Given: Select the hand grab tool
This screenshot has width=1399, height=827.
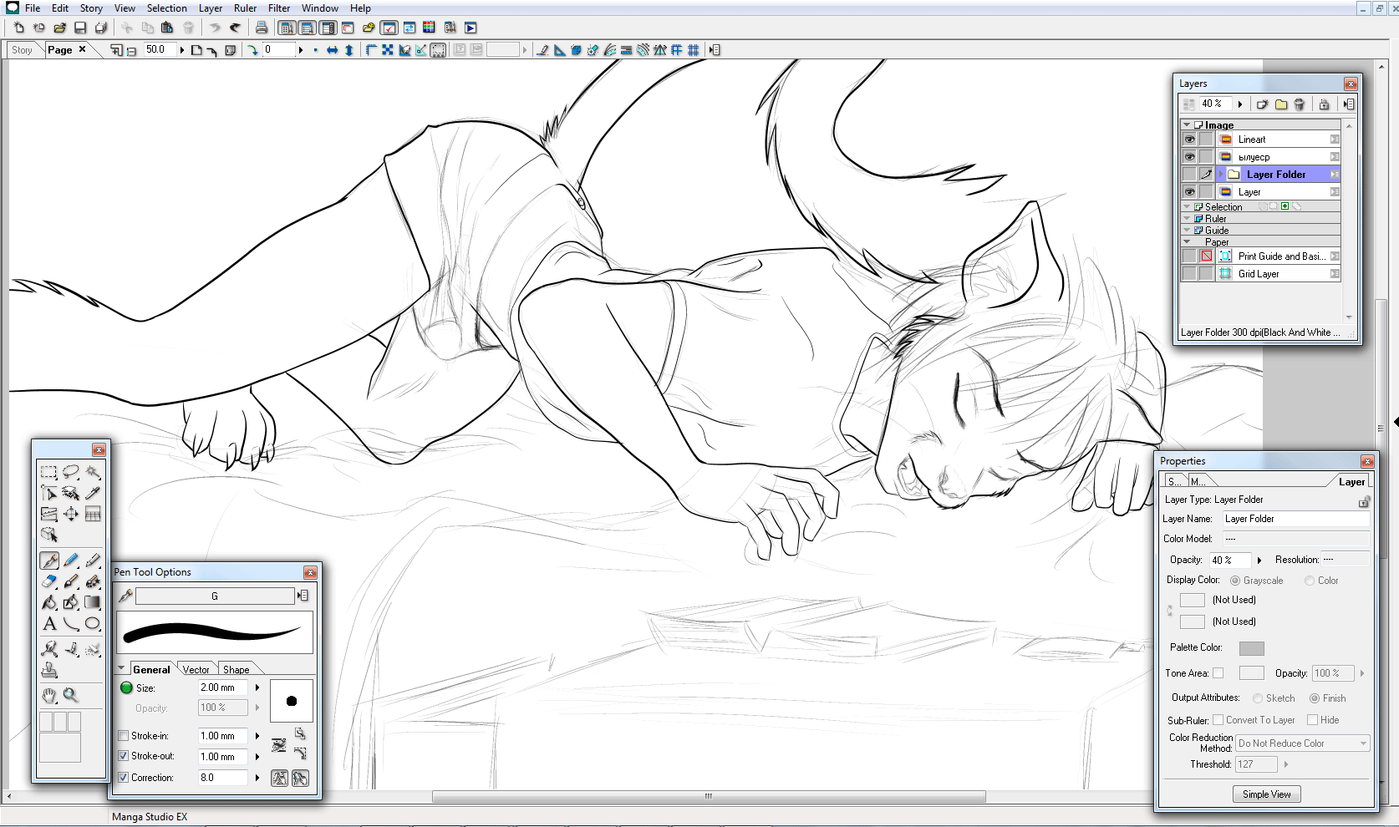Looking at the screenshot, I should tap(49, 695).
